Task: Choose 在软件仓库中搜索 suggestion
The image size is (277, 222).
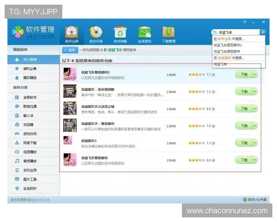Action: click(x=239, y=39)
